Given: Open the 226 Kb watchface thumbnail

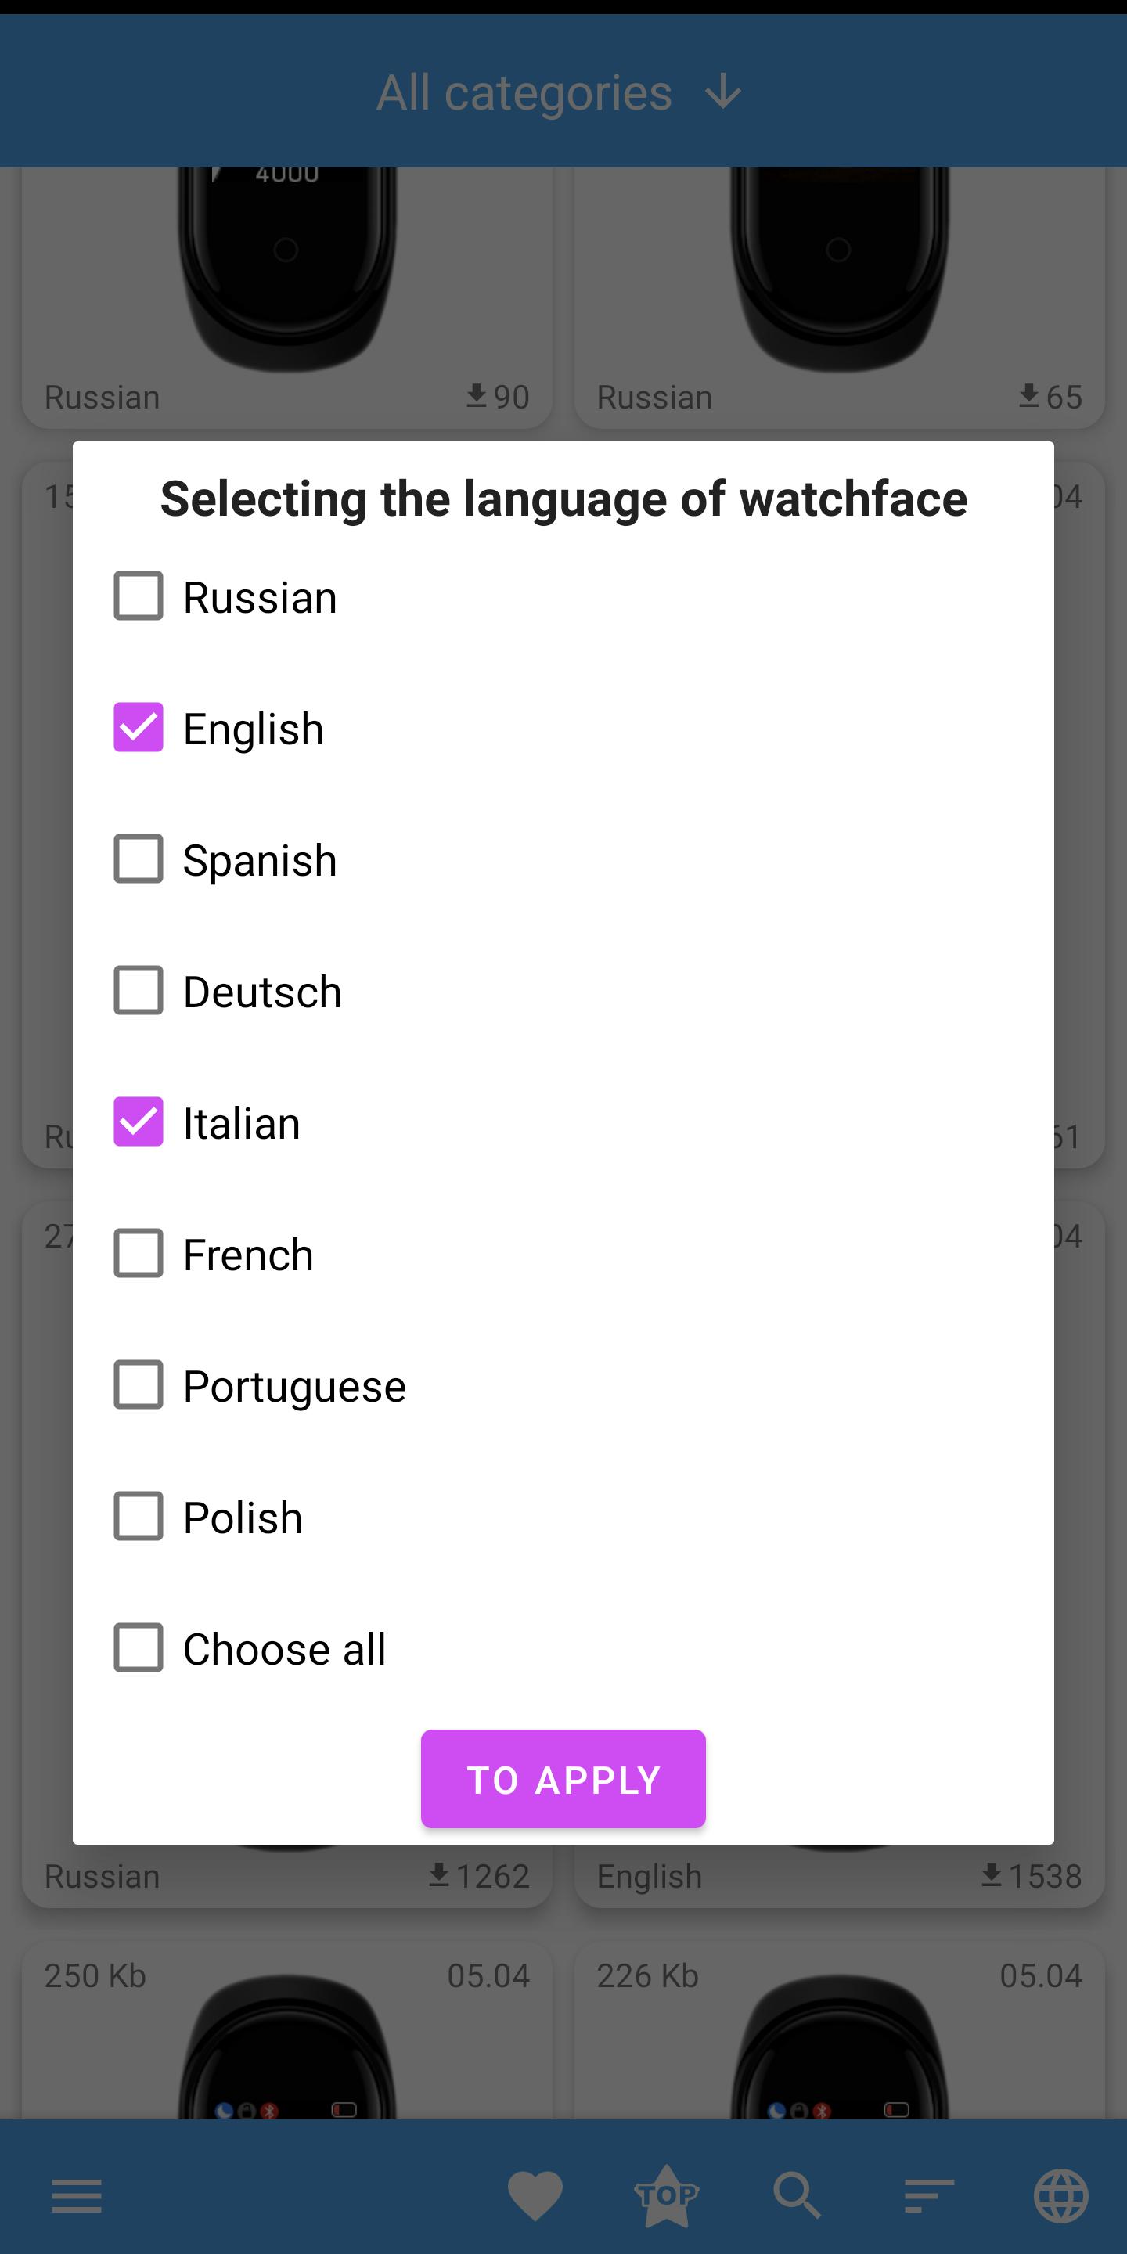Looking at the screenshot, I should tap(839, 2047).
